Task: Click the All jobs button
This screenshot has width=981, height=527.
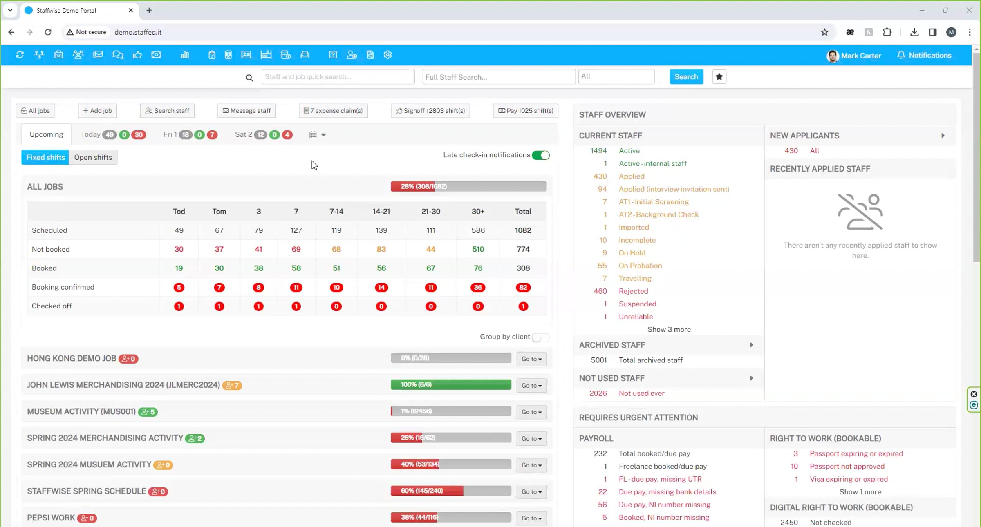Action: click(36, 111)
